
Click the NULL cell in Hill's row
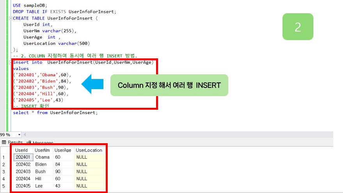[x=90, y=179]
